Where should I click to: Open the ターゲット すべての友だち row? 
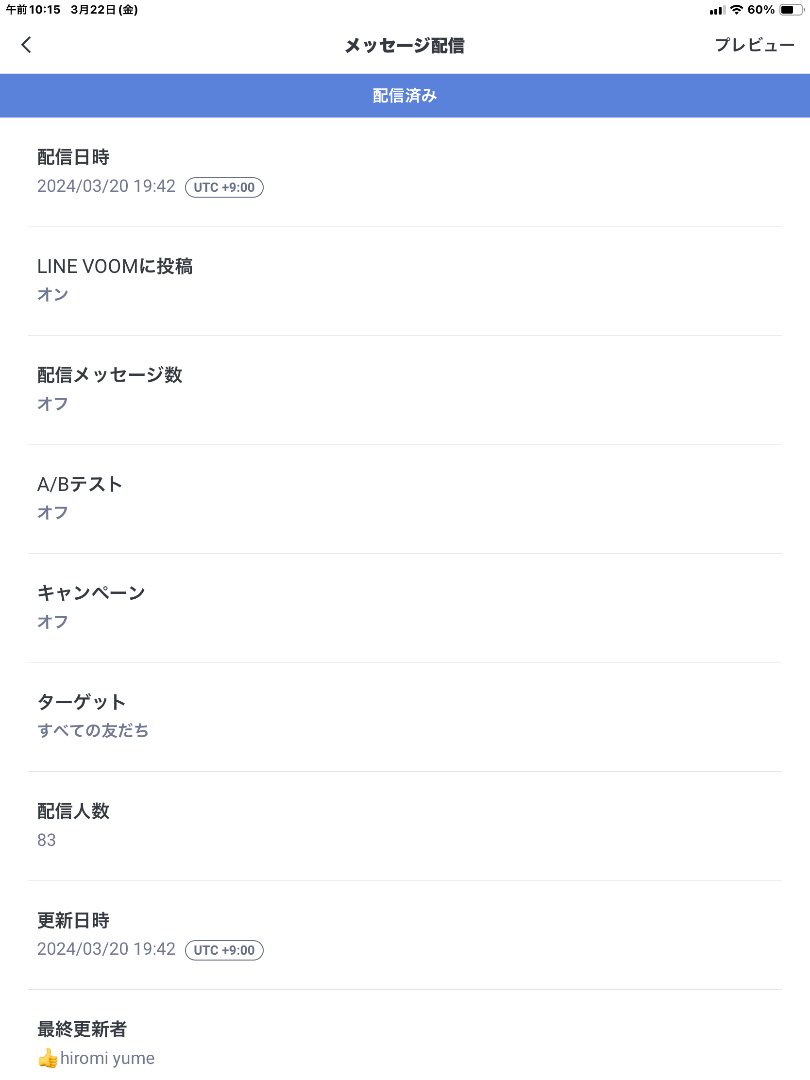click(x=405, y=717)
